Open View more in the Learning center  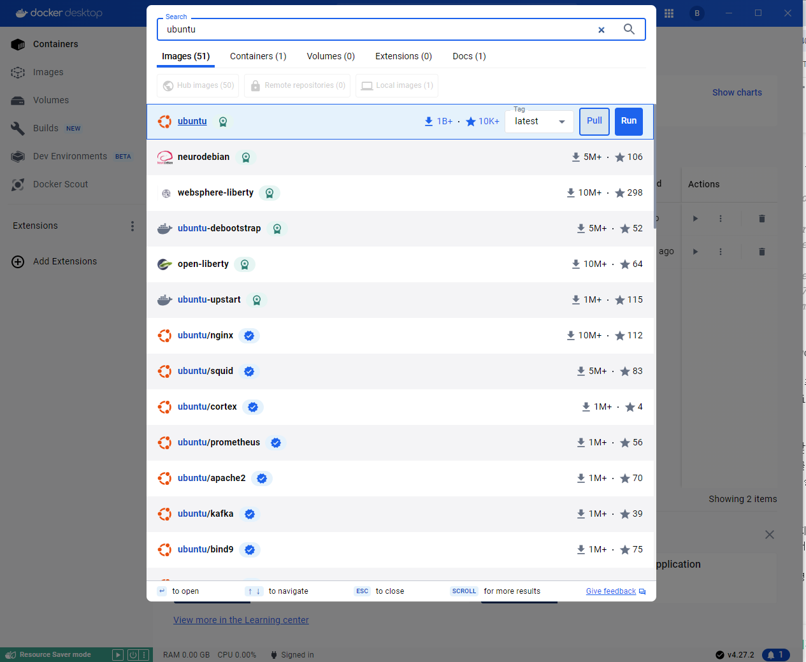tap(241, 620)
